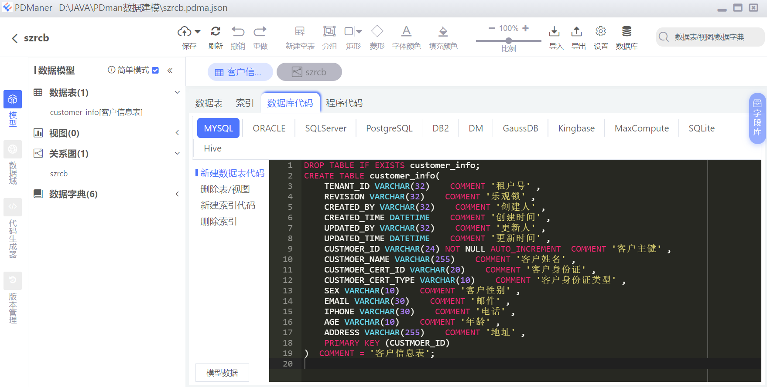The height and width of the screenshot is (387, 767).
Task: Click the Export (导出) icon
Action: [x=576, y=31]
